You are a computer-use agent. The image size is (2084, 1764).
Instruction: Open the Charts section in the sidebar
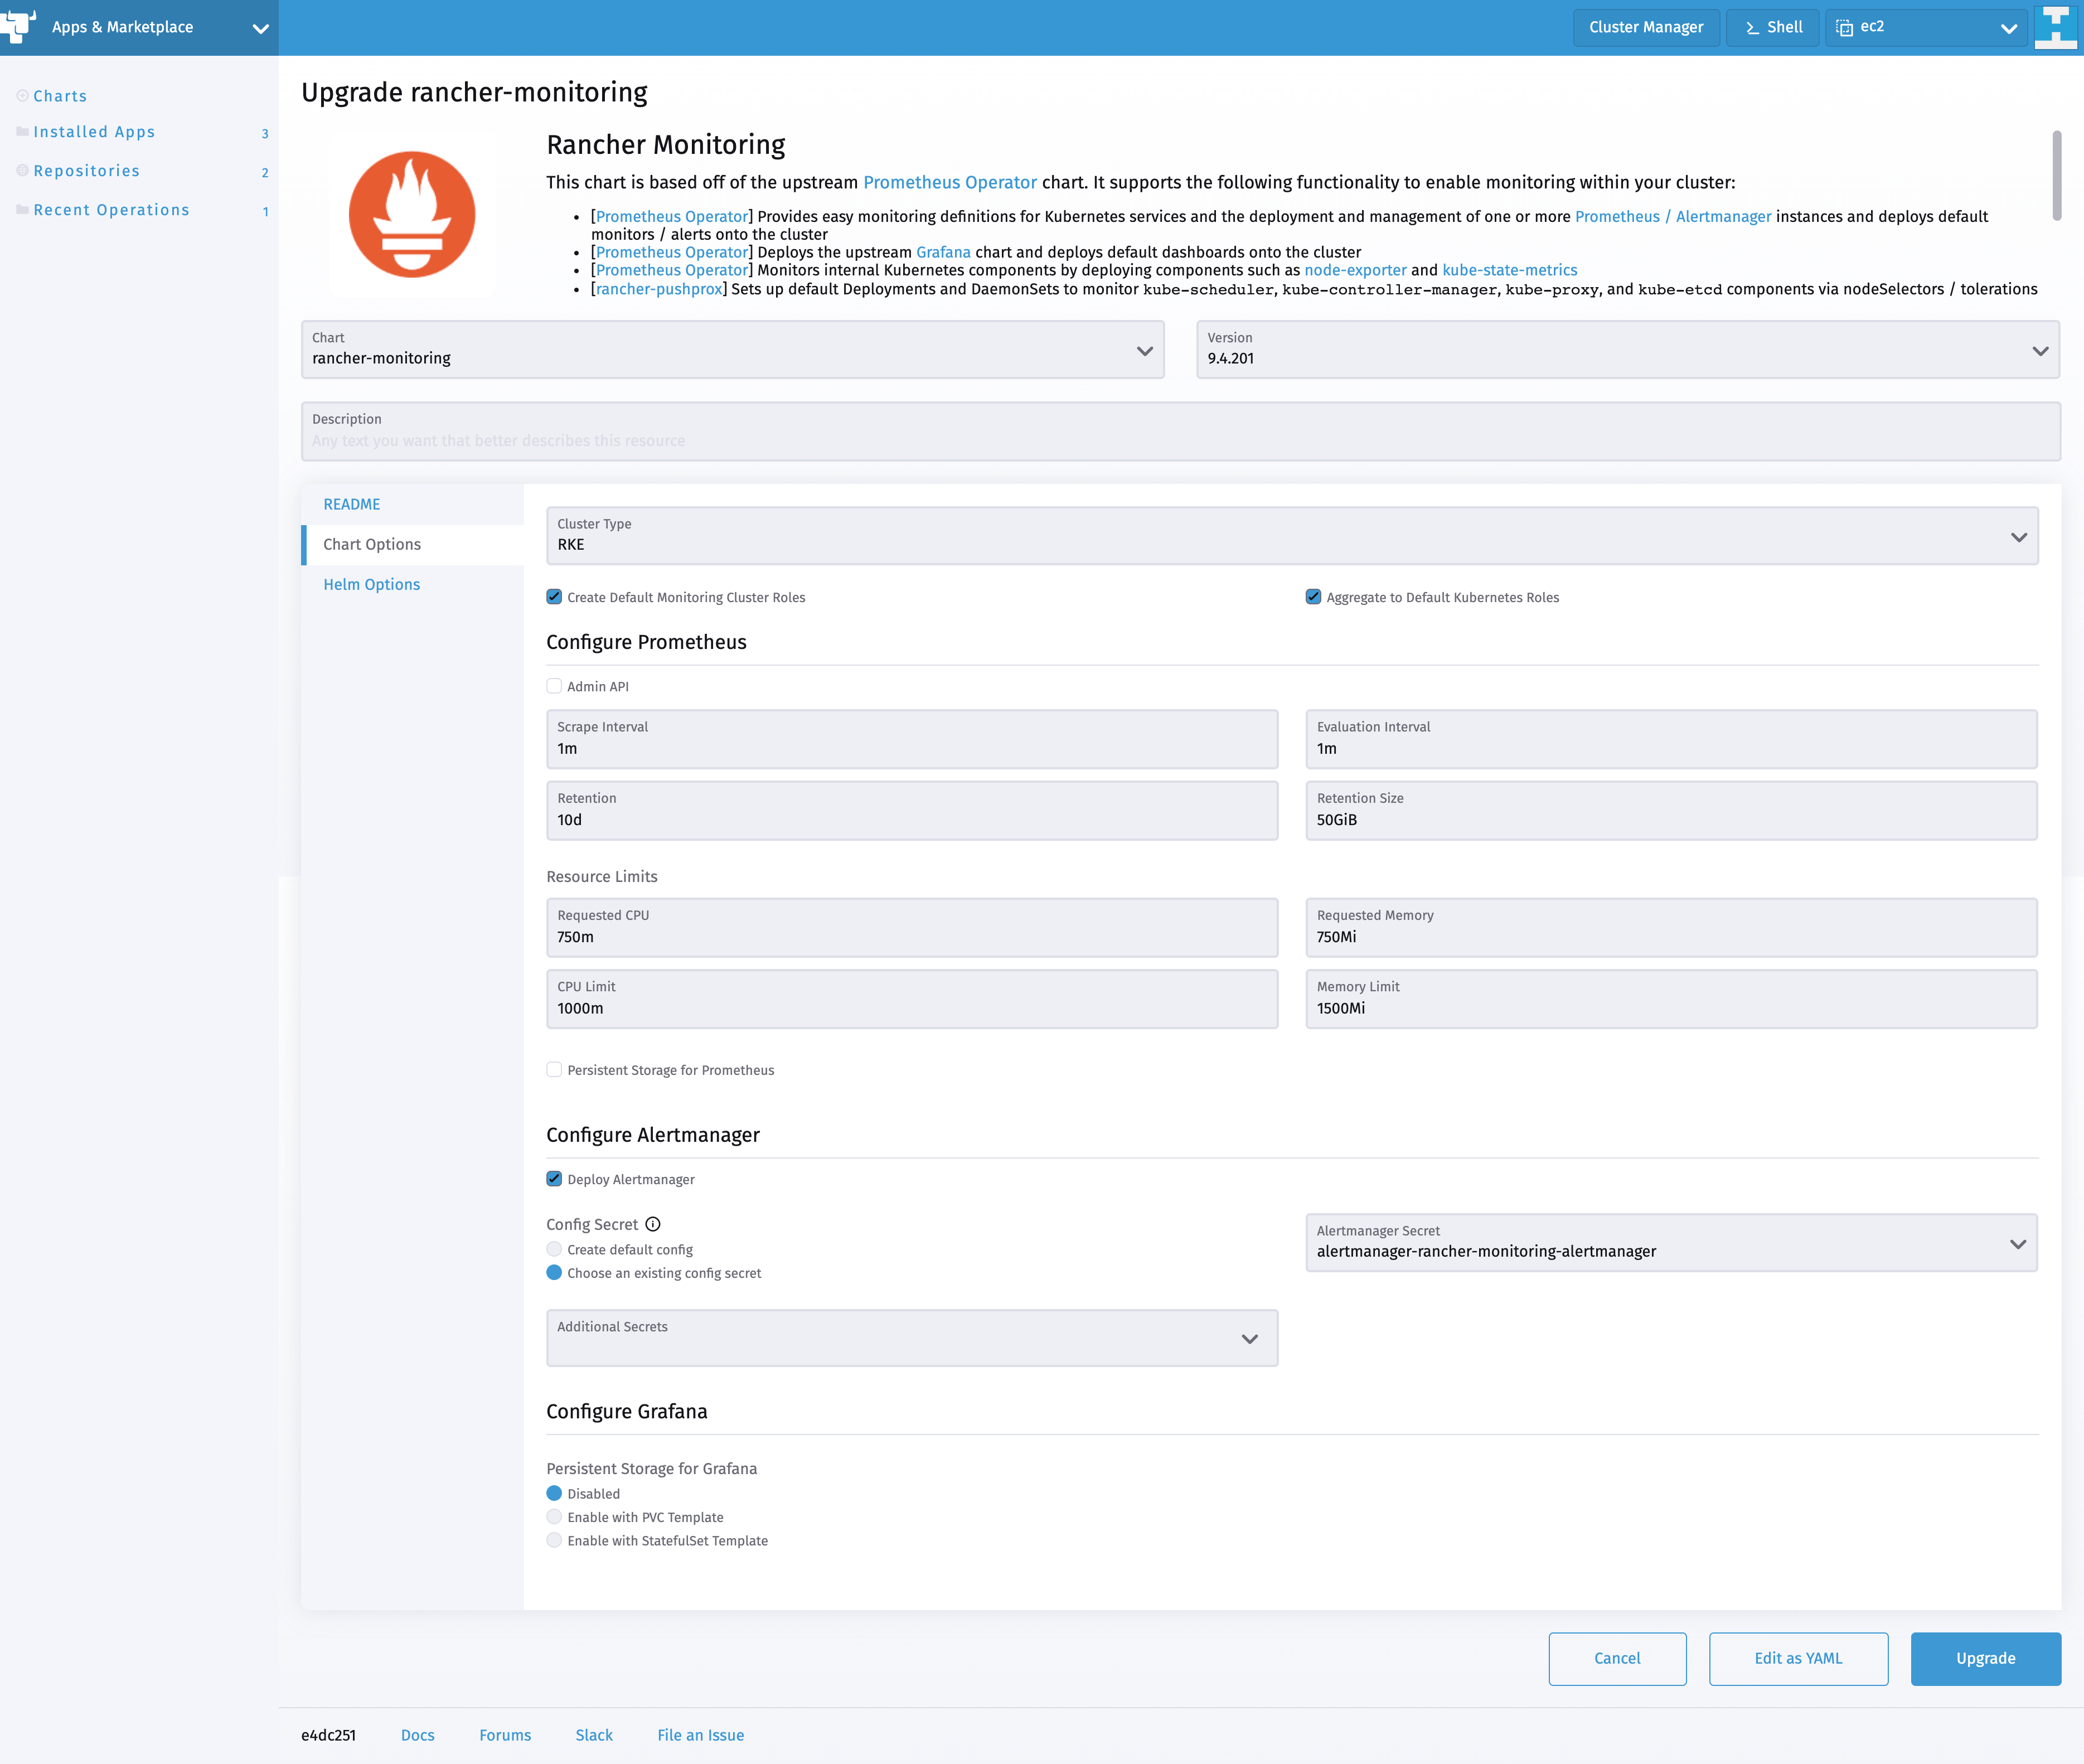pyautogui.click(x=60, y=95)
